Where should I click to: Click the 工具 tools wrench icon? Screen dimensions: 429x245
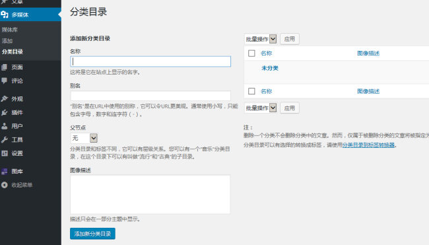4,139
